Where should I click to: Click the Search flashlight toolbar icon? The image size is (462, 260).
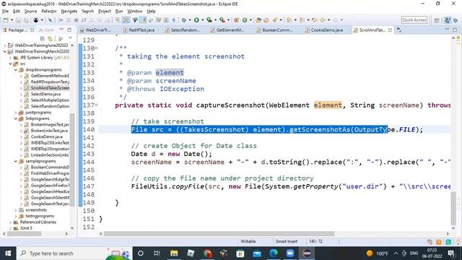tap(275, 20)
